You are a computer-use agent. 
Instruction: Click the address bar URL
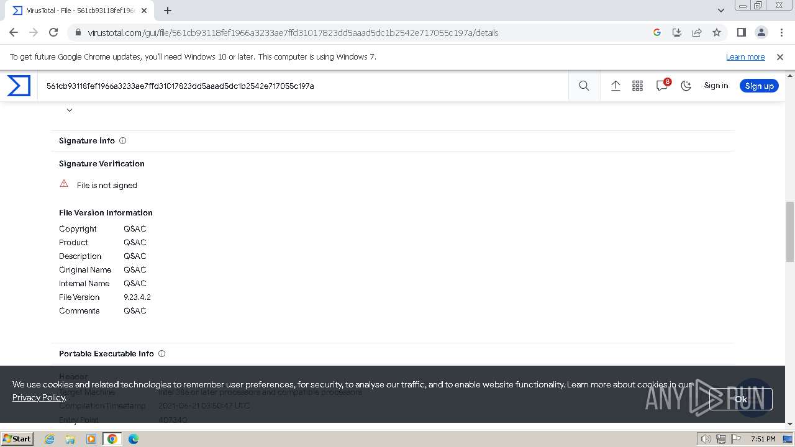(x=293, y=32)
